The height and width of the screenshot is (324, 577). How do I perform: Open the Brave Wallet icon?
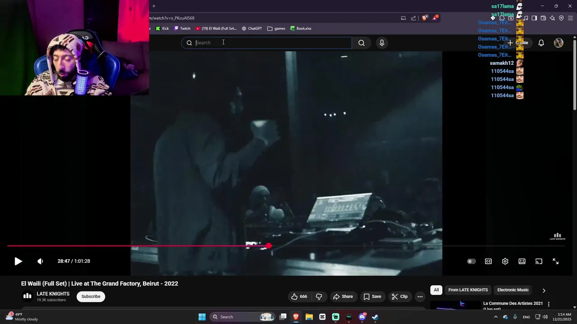543,18
